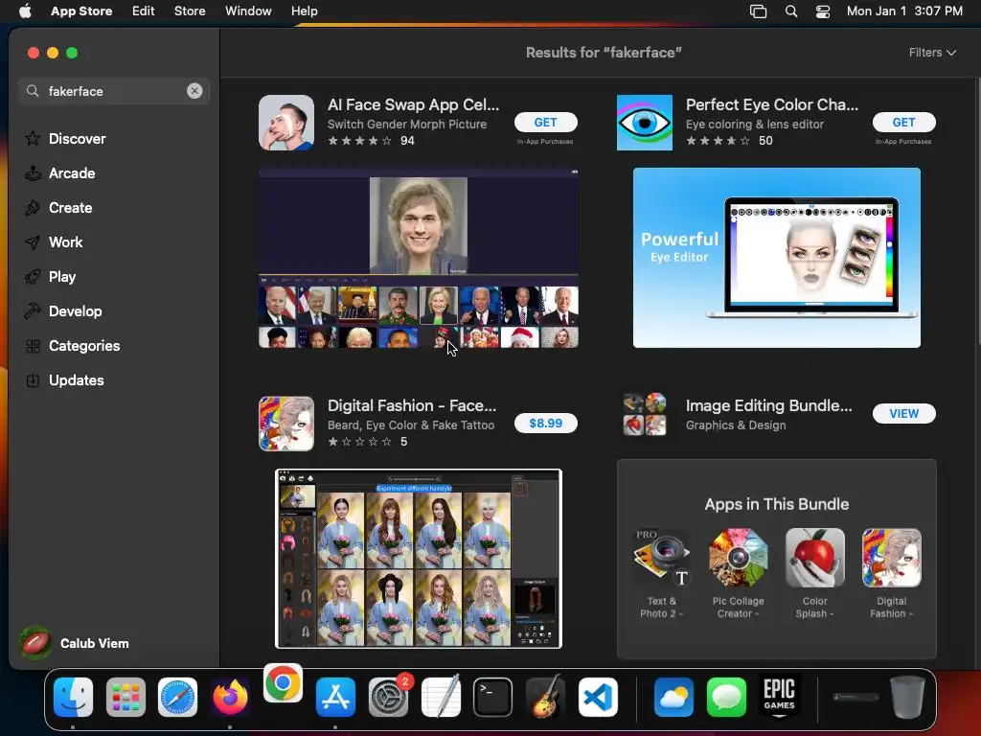Select Pic Collage Creator bundle app icon
This screenshot has height=736, width=981.
[739, 558]
